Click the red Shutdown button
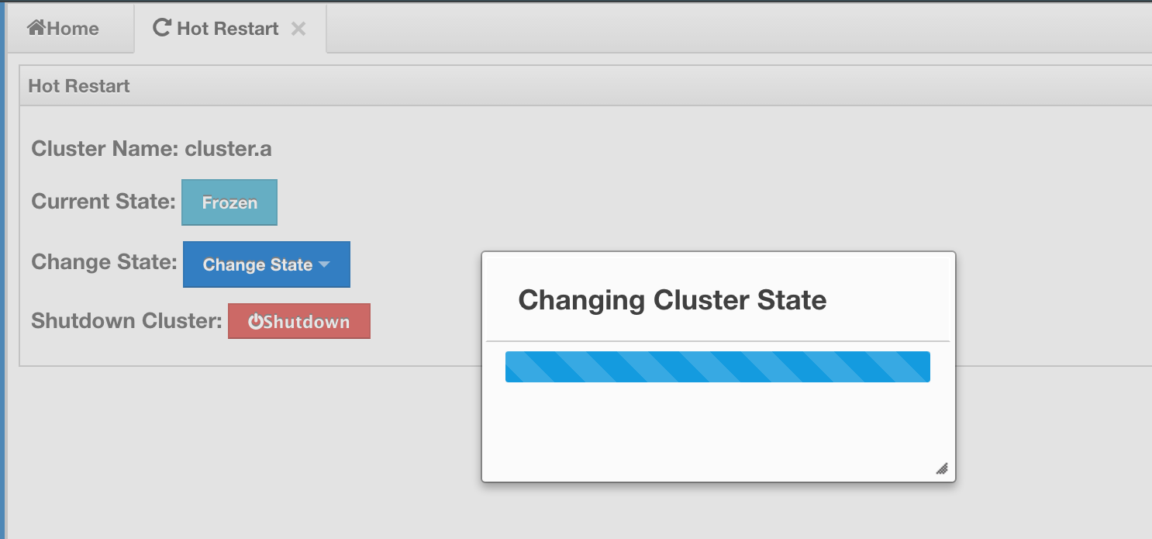The width and height of the screenshot is (1152, 539). pyautogui.click(x=299, y=321)
